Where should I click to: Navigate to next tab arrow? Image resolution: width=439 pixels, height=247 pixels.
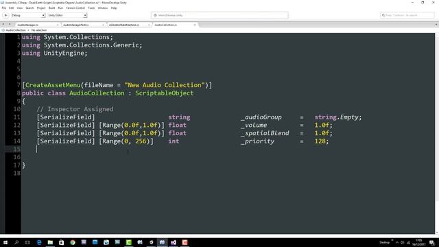(x=10, y=25)
